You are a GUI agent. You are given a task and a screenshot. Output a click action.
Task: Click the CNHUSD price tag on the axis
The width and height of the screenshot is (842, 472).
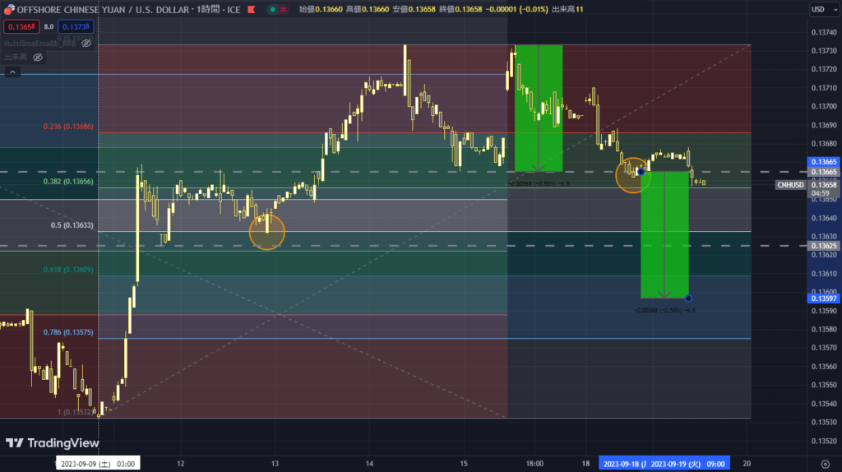click(x=792, y=185)
